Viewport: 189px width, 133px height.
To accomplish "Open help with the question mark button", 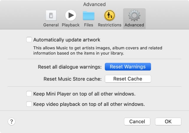I will point(12,121).
